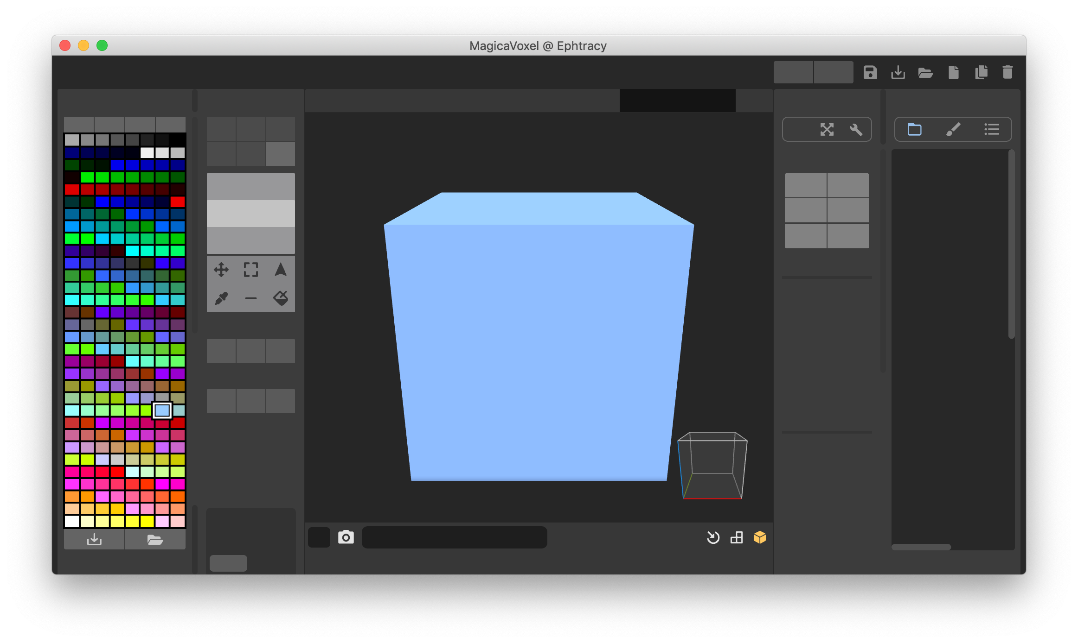Pick a color with the eyedropper tool
The image size is (1078, 643).
coord(222,298)
